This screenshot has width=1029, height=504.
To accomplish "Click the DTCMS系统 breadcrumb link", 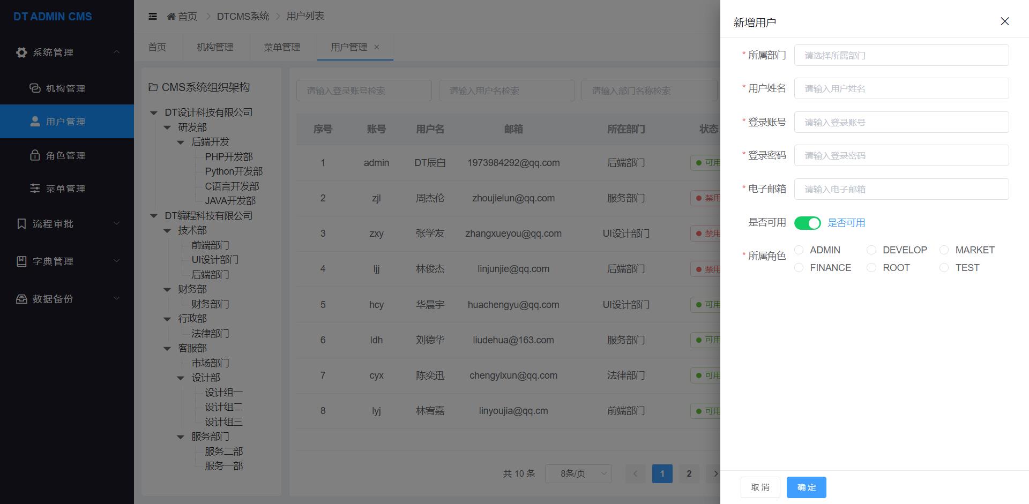I will coord(243,17).
